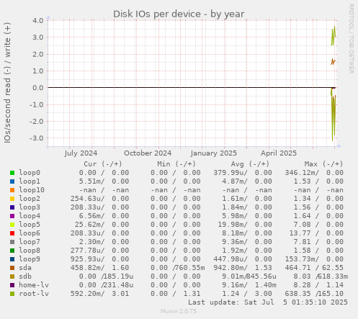Click the green write spike near 3.0
Screen dimensions: 358x319
[x=334, y=36]
